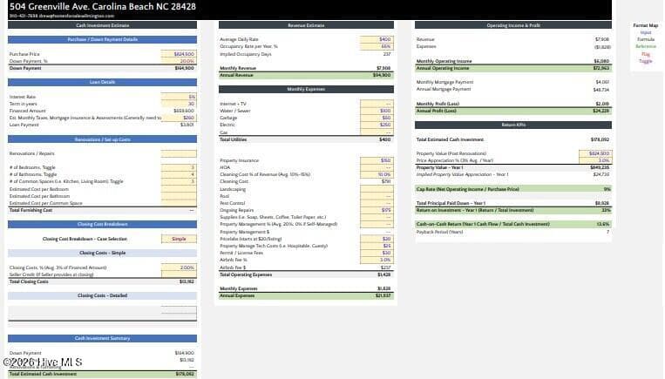Click the 'Annual Profit (Loss)' row label

tap(437, 111)
